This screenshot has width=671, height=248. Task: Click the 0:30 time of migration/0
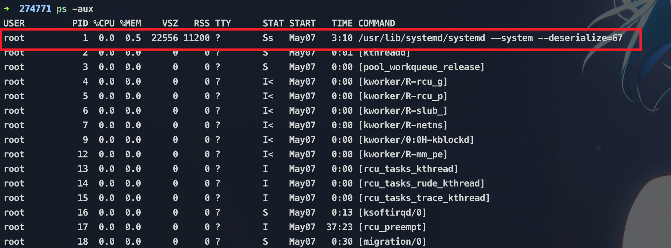342,242
